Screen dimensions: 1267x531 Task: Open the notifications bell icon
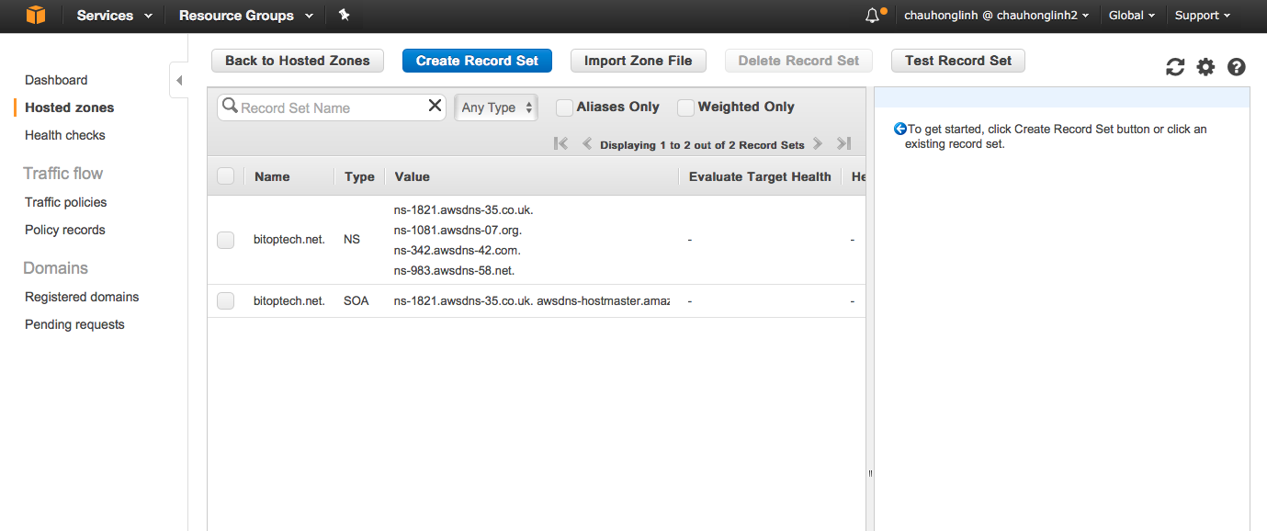[x=872, y=16]
